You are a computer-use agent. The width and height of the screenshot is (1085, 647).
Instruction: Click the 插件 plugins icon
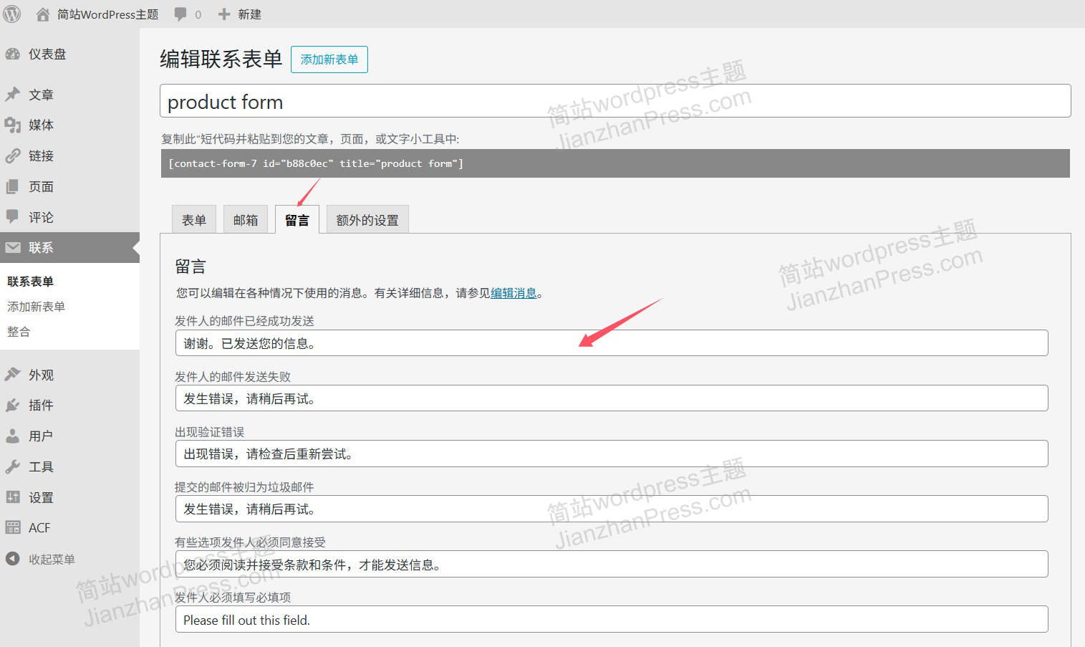[14, 404]
